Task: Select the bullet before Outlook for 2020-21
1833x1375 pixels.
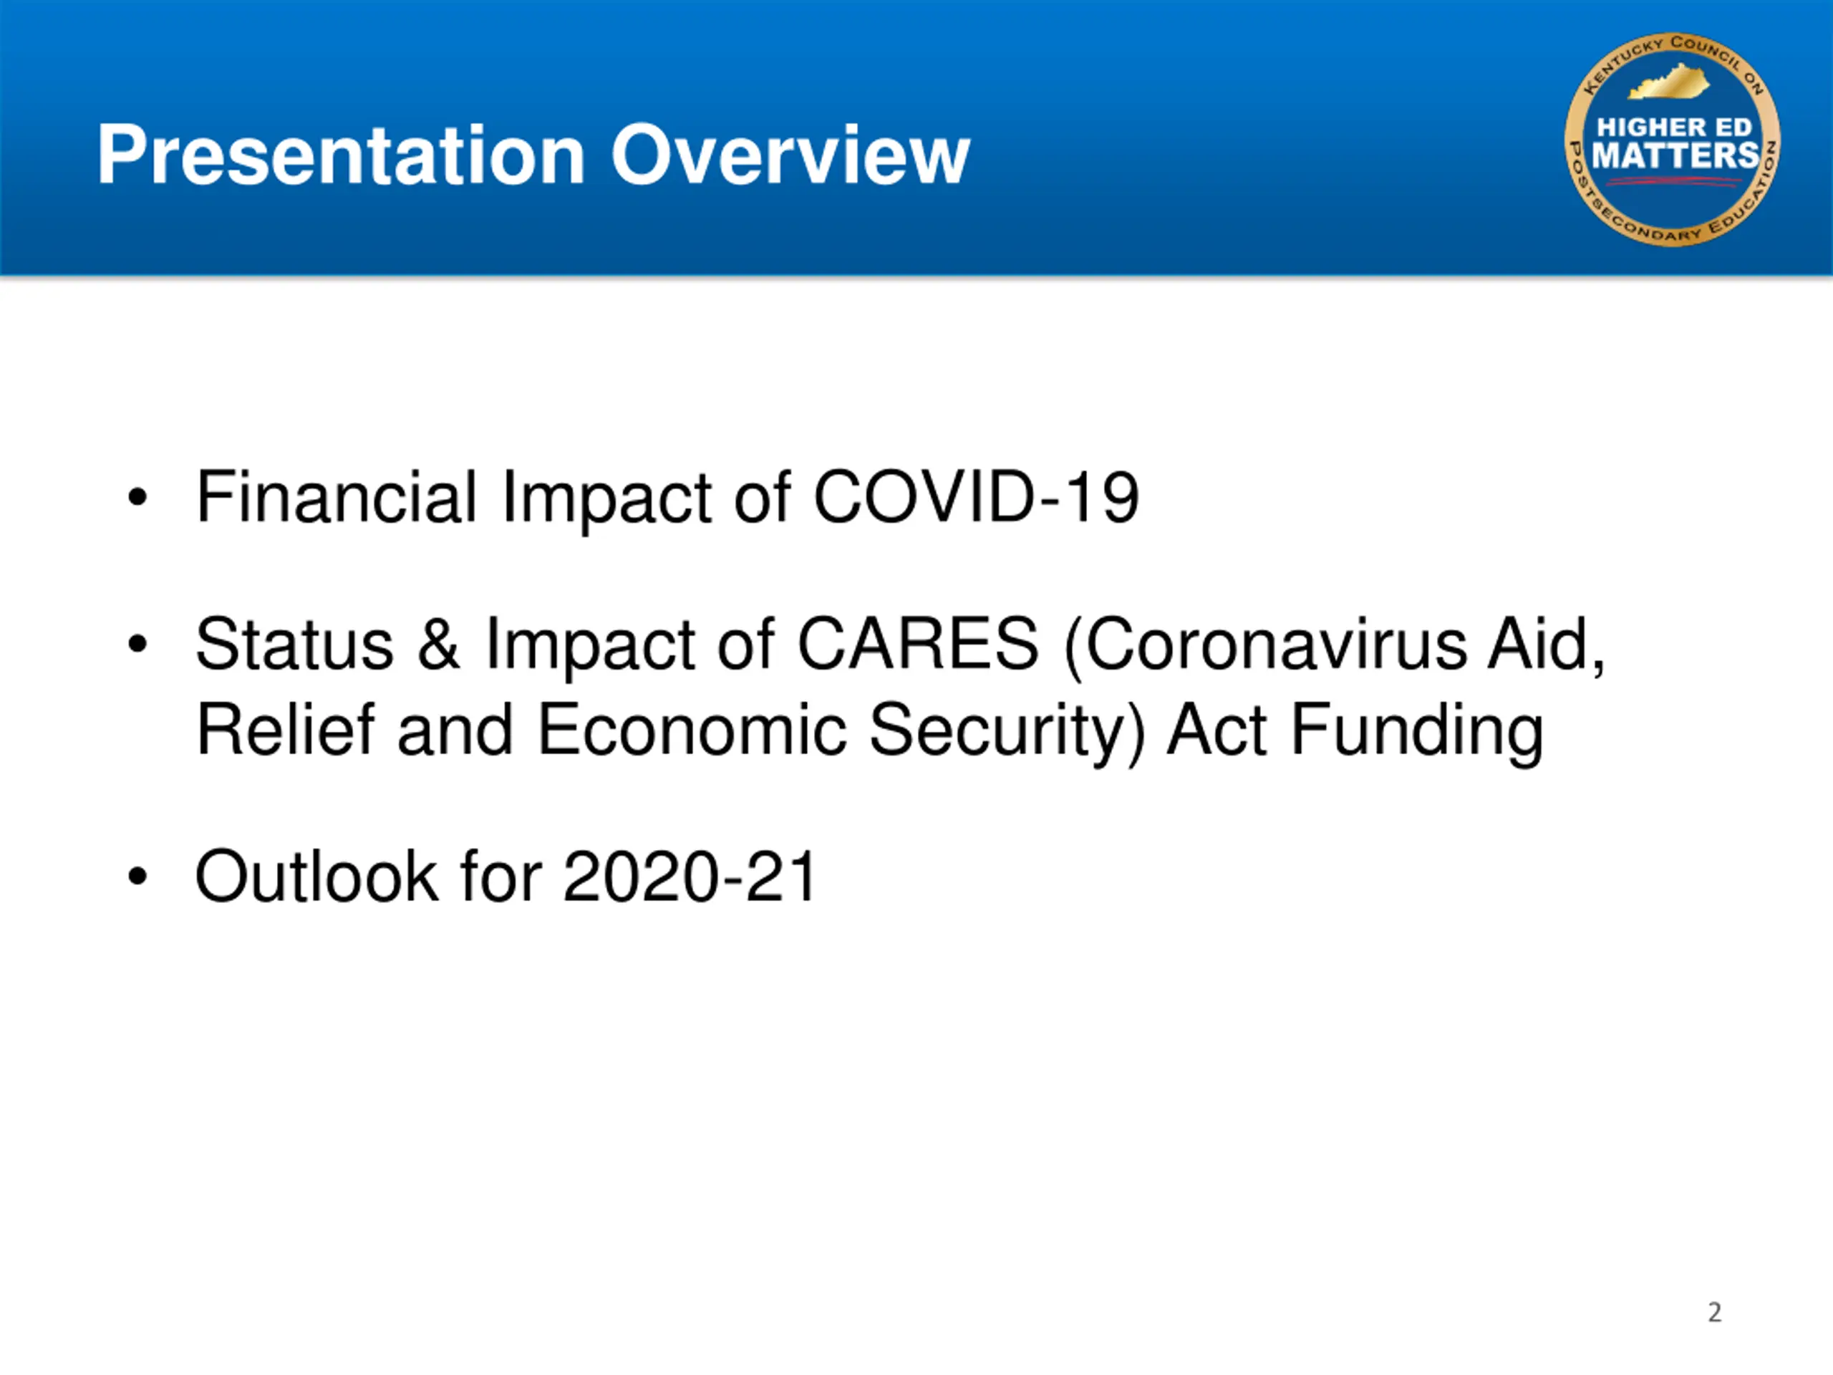Action: [x=137, y=875]
